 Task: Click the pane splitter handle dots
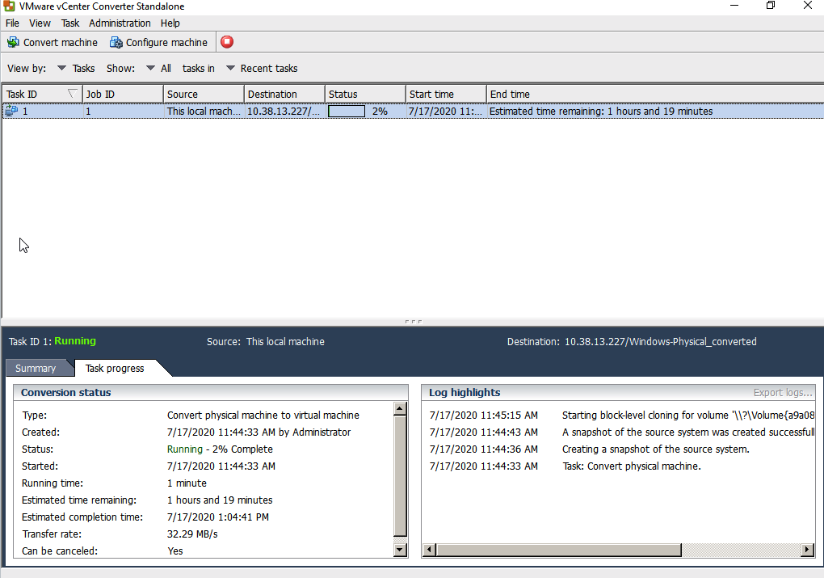[413, 321]
